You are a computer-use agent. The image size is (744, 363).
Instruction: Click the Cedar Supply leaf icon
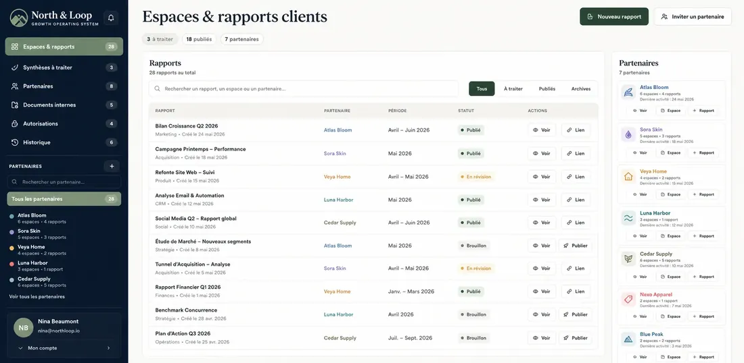pos(629,259)
